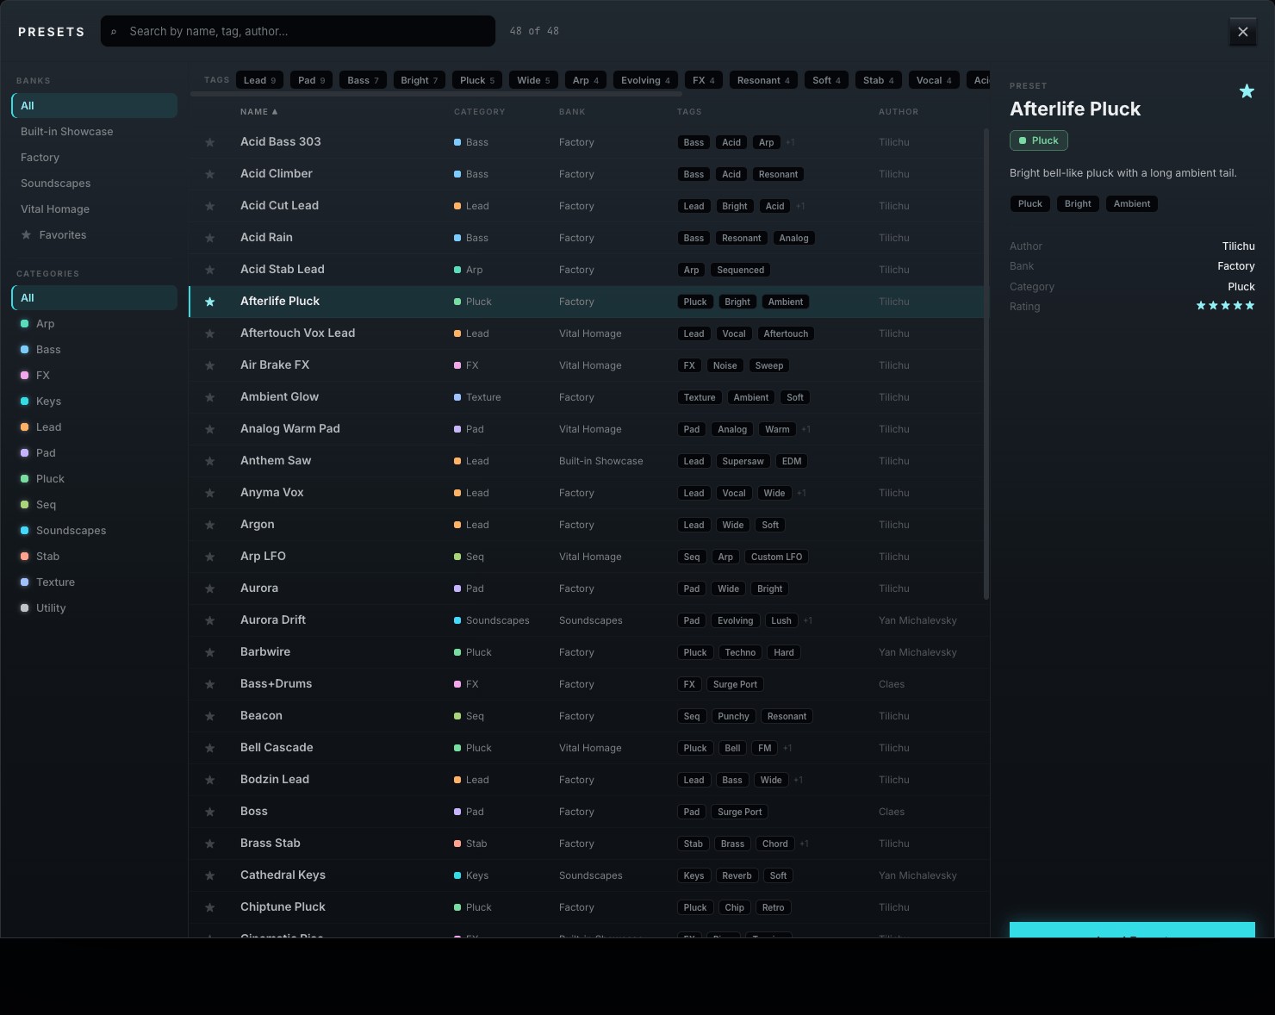This screenshot has height=1015, width=1275.
Task: Star the Air Brake FX preset
Action: (209, 365)
